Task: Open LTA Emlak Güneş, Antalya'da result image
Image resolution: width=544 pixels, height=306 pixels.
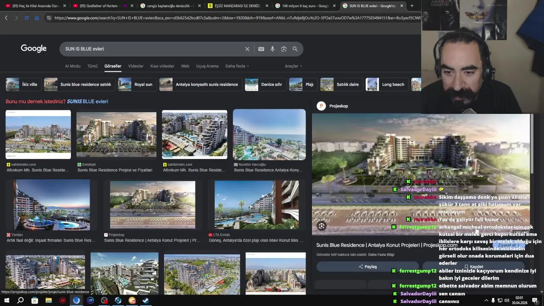Action: pos(257,205)
